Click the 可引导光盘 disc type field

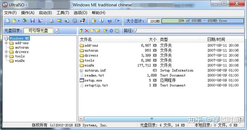[38, 31]
